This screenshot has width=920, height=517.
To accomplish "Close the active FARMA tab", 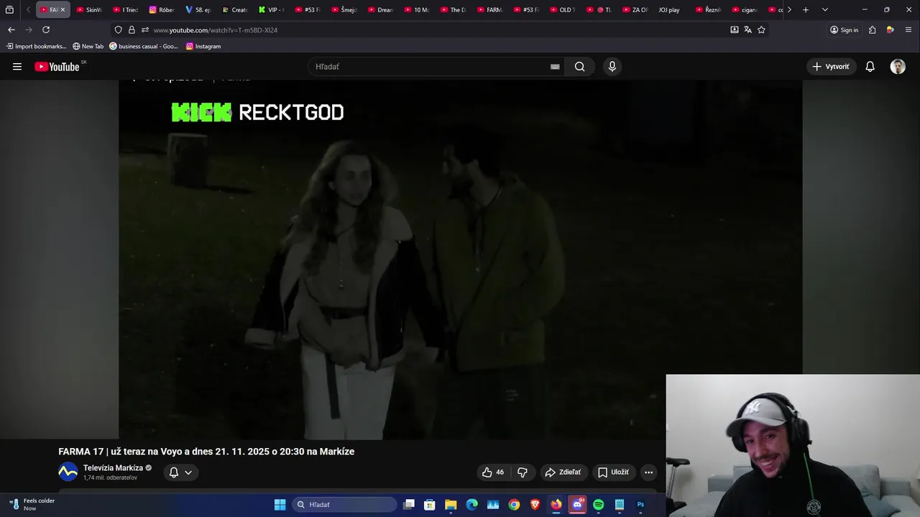I will pyautogui.click(x=63, y=10).
